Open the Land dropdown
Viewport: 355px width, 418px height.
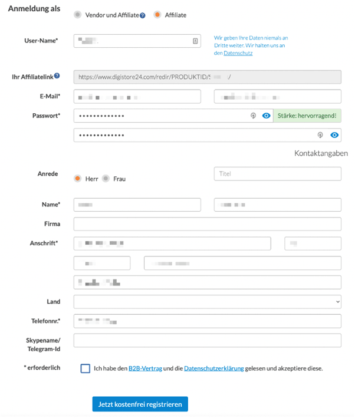208,302
